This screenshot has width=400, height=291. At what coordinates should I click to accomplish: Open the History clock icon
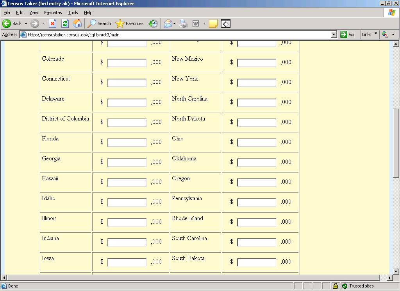[x=153, y=23]
